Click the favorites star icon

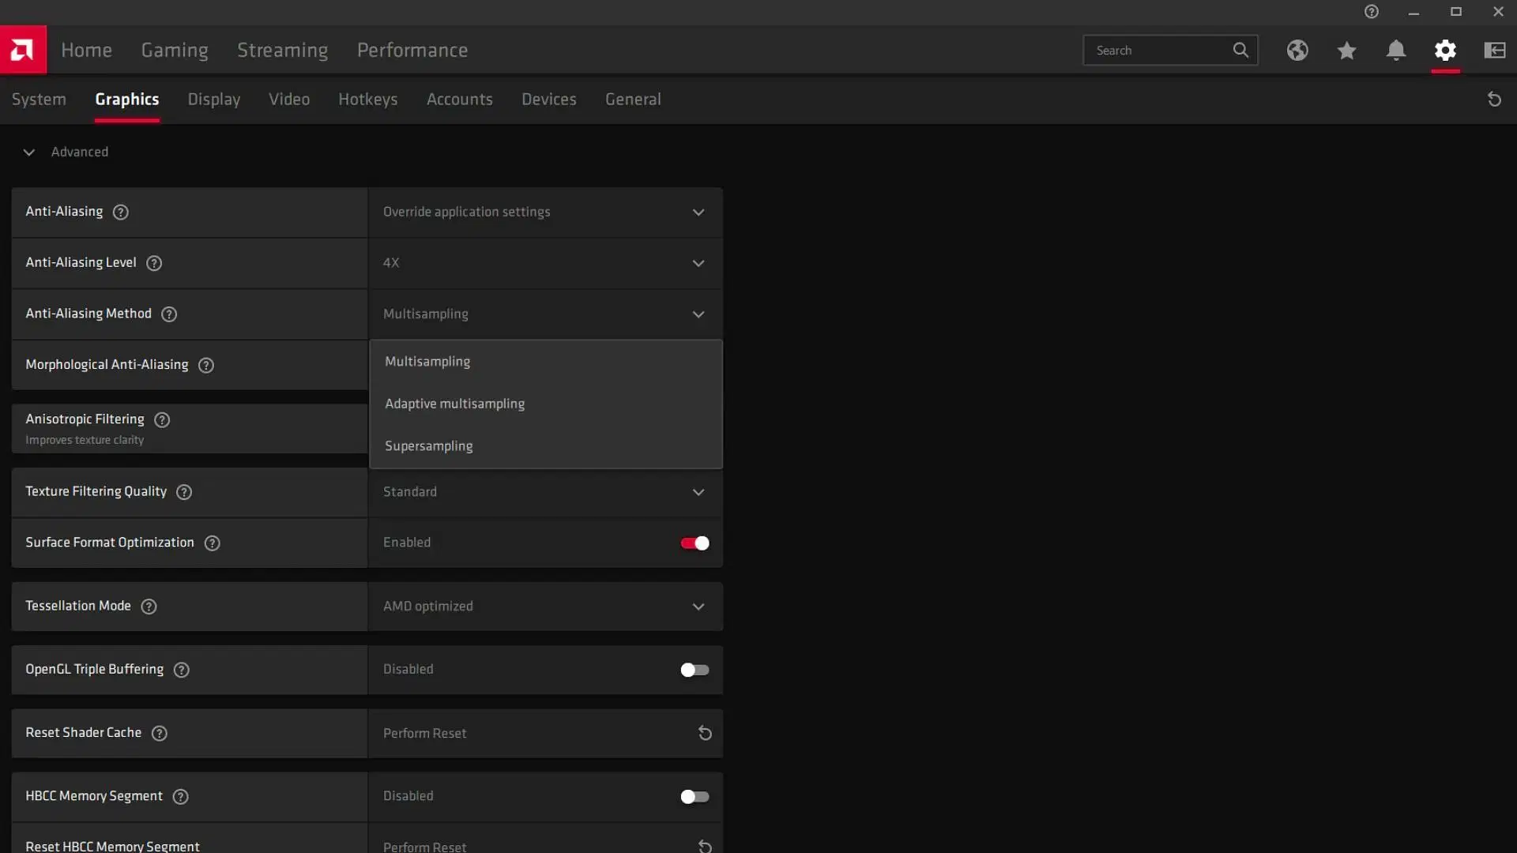(1347, 50)
